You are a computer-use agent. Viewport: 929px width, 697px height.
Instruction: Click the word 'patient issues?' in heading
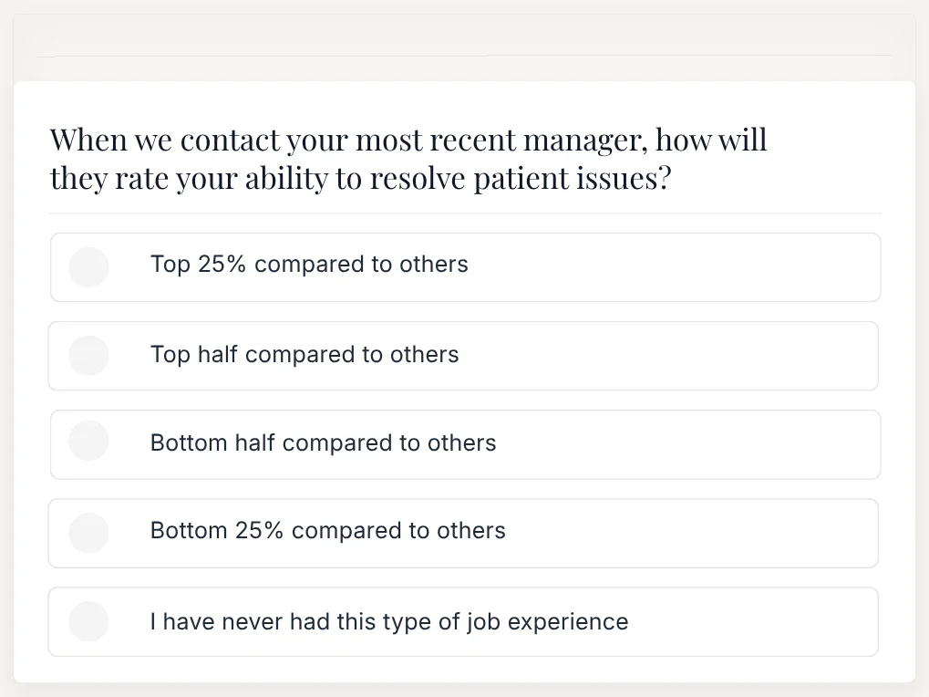pos(573,178)
